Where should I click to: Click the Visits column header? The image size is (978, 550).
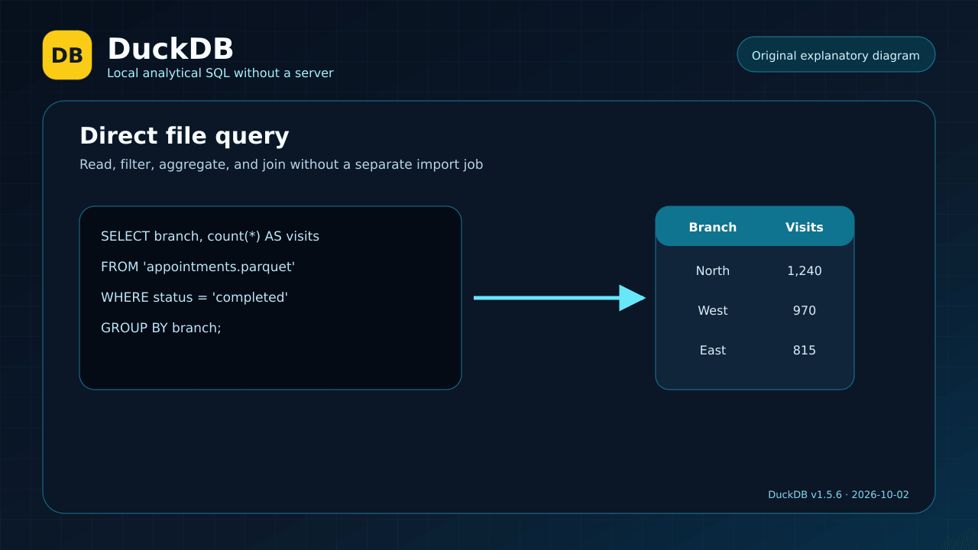[805, 227]
